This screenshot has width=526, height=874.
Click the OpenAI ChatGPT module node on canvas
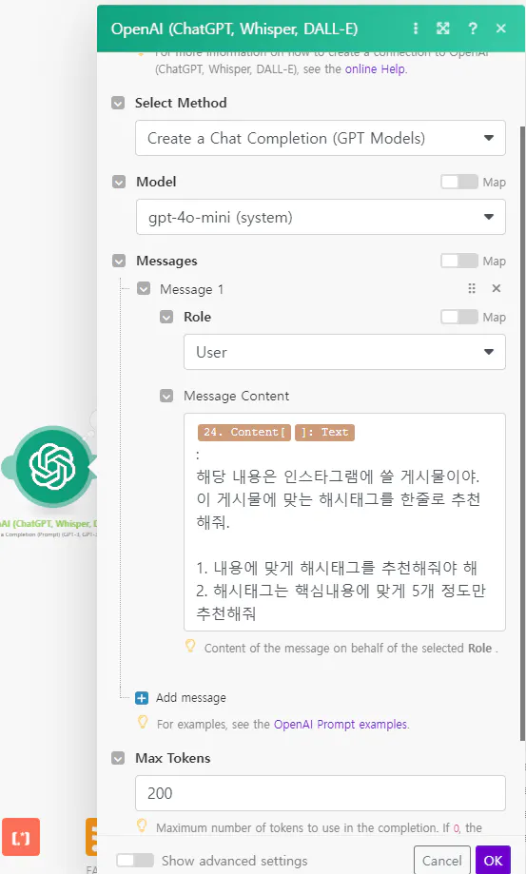point(53,466)
